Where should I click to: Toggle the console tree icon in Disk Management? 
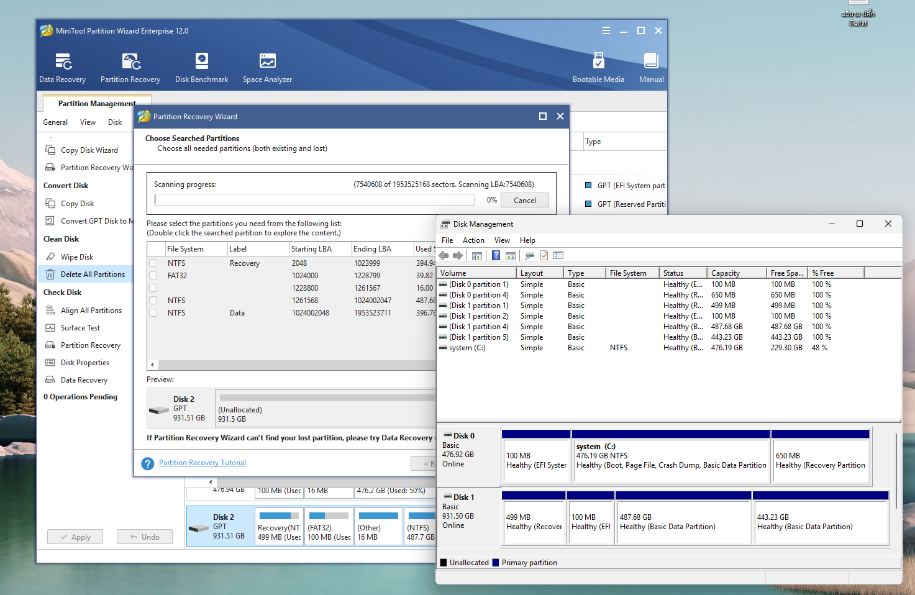tap(477, 255)
